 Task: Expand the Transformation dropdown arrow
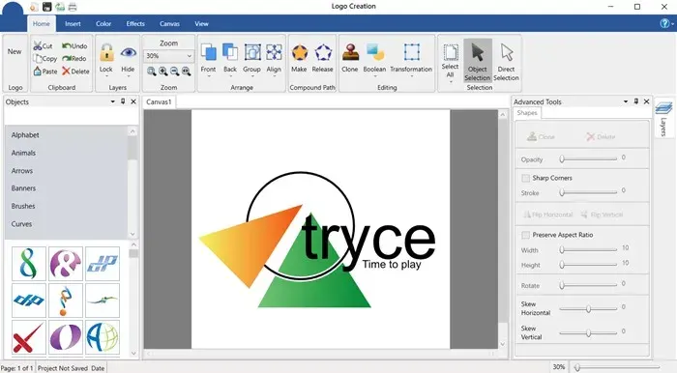[x=411, y=76]
